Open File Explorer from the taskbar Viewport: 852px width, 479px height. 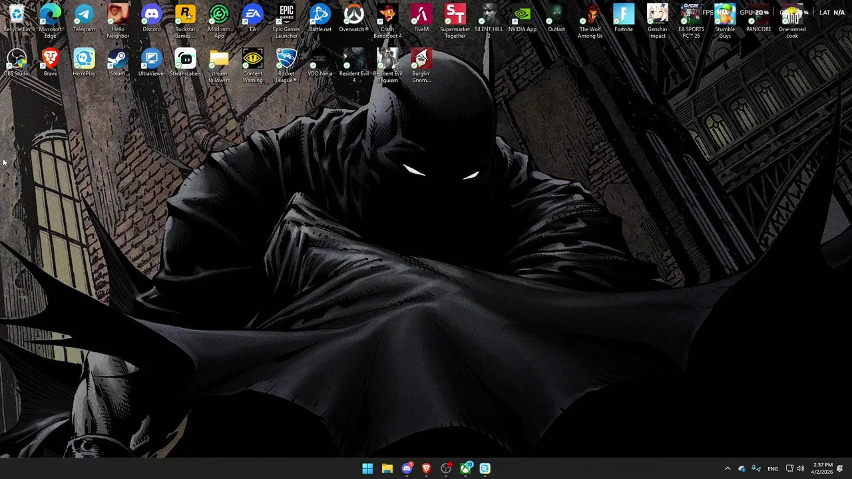click(387, 468)
